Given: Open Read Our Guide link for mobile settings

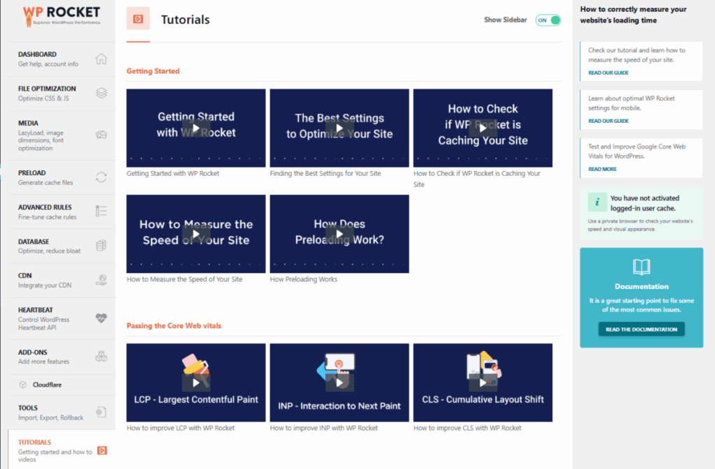Looking at the screenshot, I should (608, 121).
